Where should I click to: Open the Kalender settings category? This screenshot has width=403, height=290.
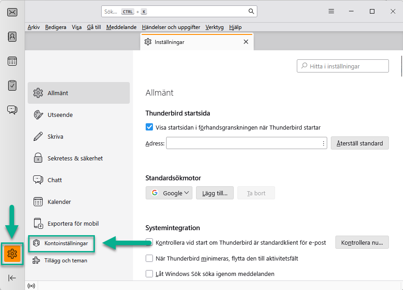point(79,202)
